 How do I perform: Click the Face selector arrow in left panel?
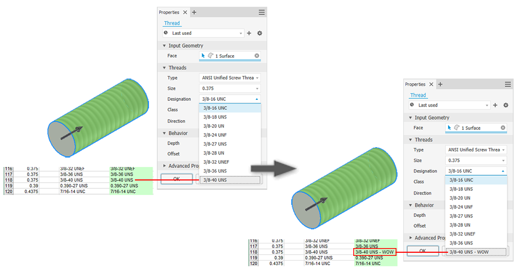203,56
